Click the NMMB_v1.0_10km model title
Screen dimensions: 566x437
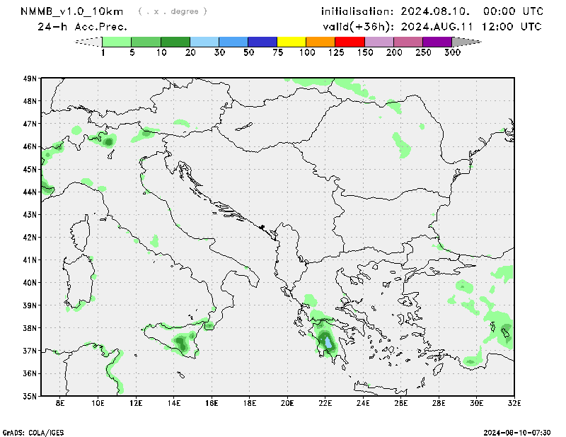pyautogui.click(x=72, y=11)
